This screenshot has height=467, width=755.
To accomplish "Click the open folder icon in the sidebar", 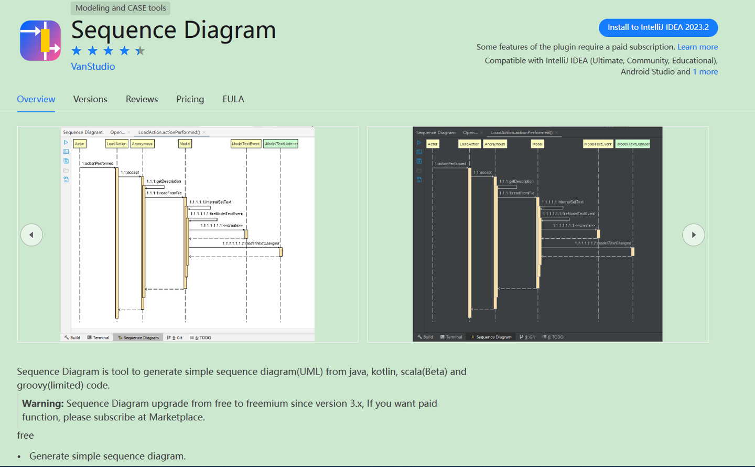I will (66, 170).
